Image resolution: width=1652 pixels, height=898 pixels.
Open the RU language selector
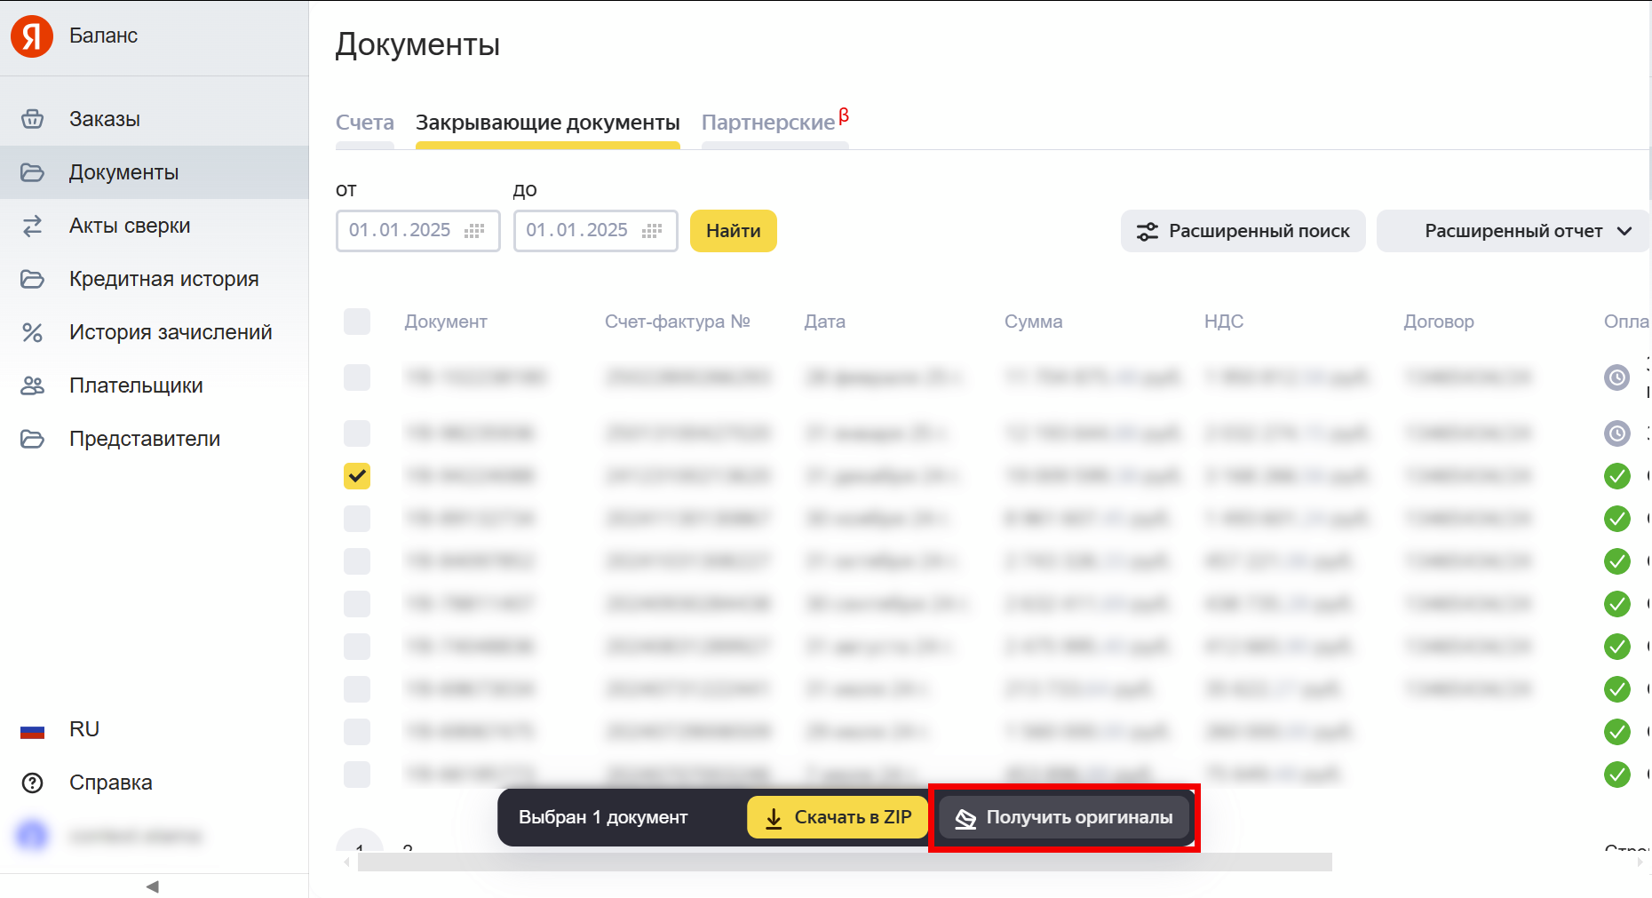click(x=83, y=729)
